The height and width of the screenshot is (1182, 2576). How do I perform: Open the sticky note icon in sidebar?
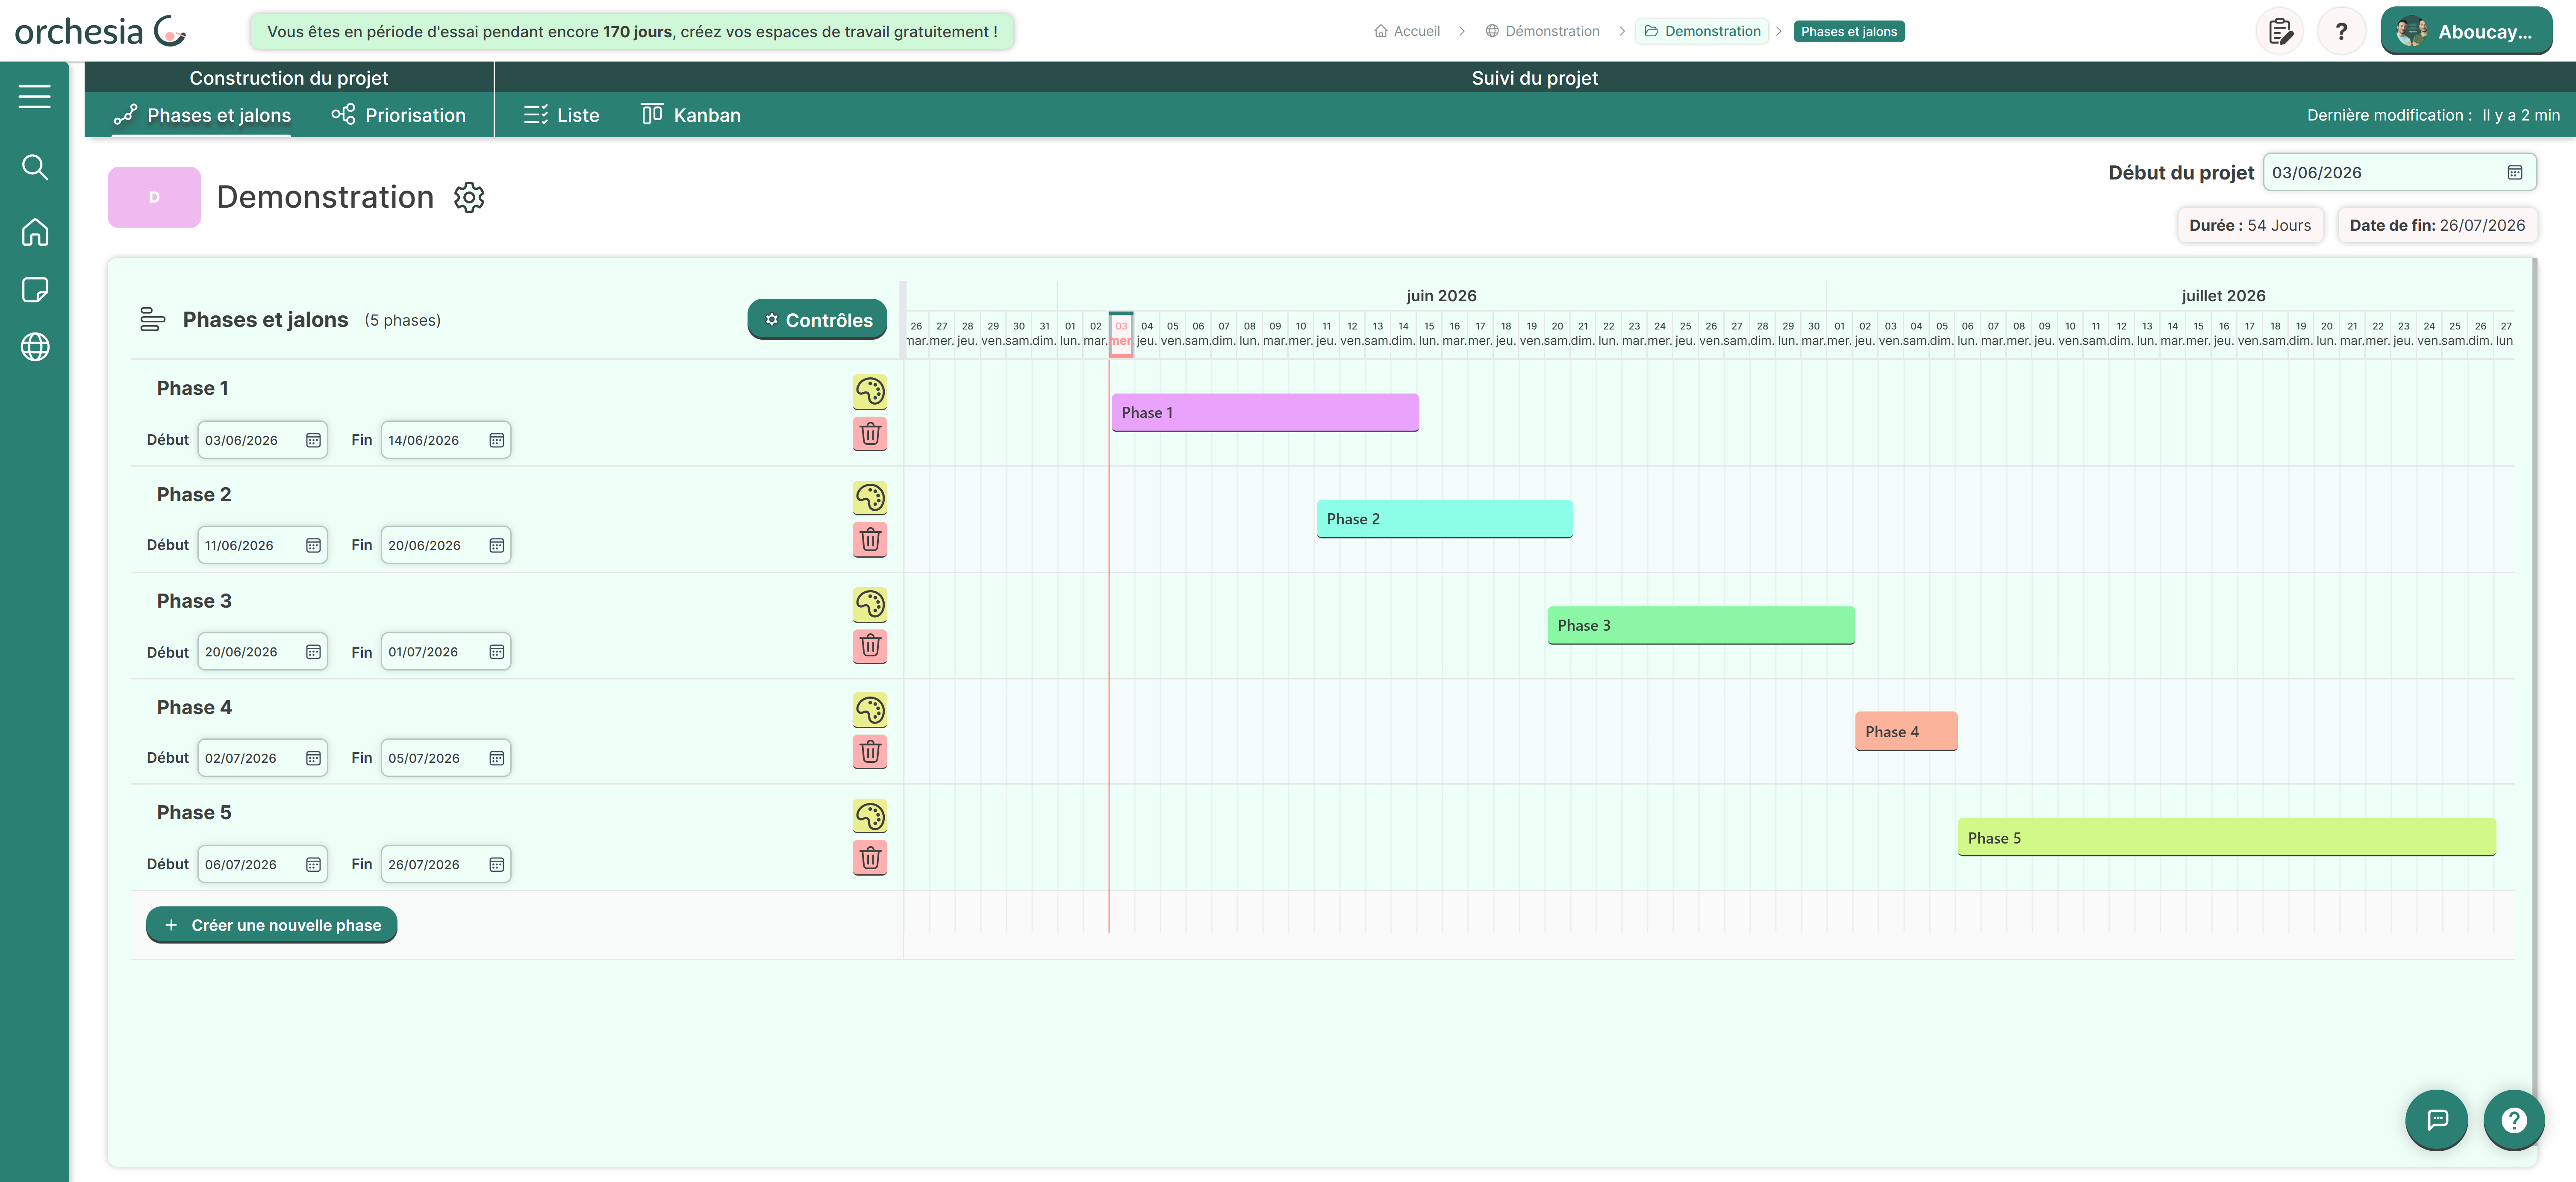click(x=35, y=290)
